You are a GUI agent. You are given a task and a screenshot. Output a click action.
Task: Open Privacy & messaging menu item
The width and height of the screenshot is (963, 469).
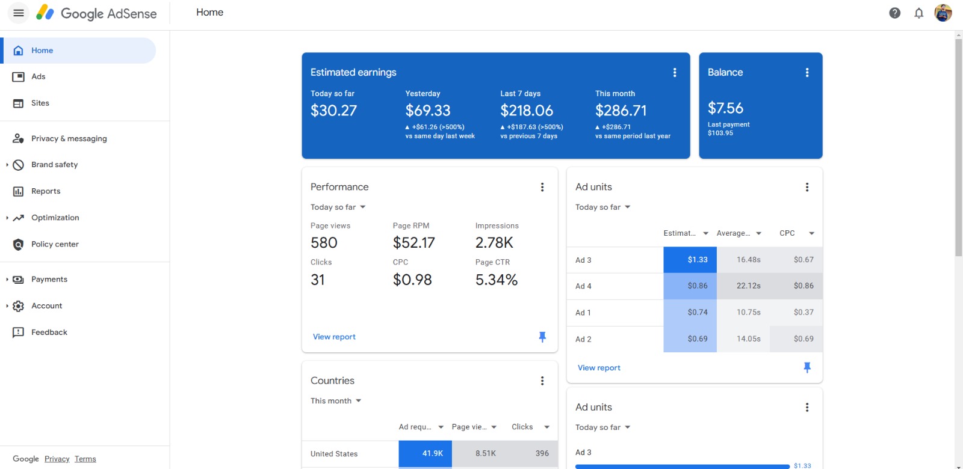point(69,138)
